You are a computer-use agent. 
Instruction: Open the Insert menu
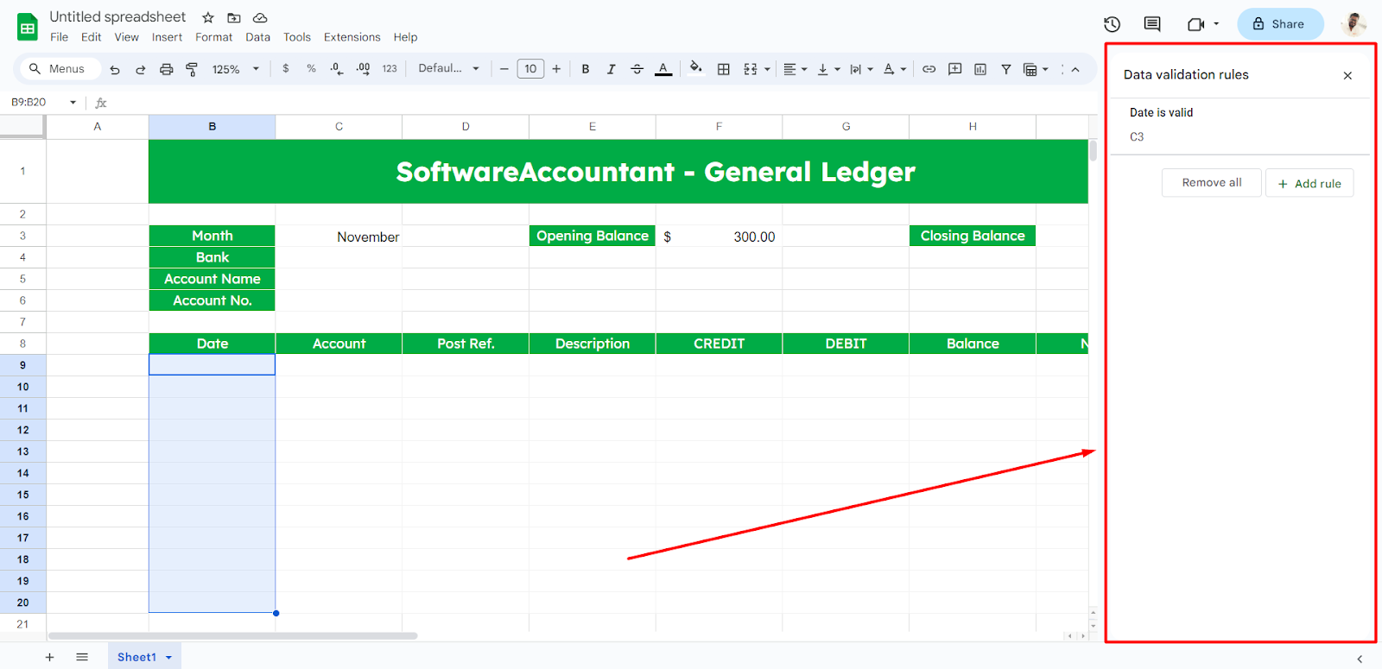coord(167,37)
